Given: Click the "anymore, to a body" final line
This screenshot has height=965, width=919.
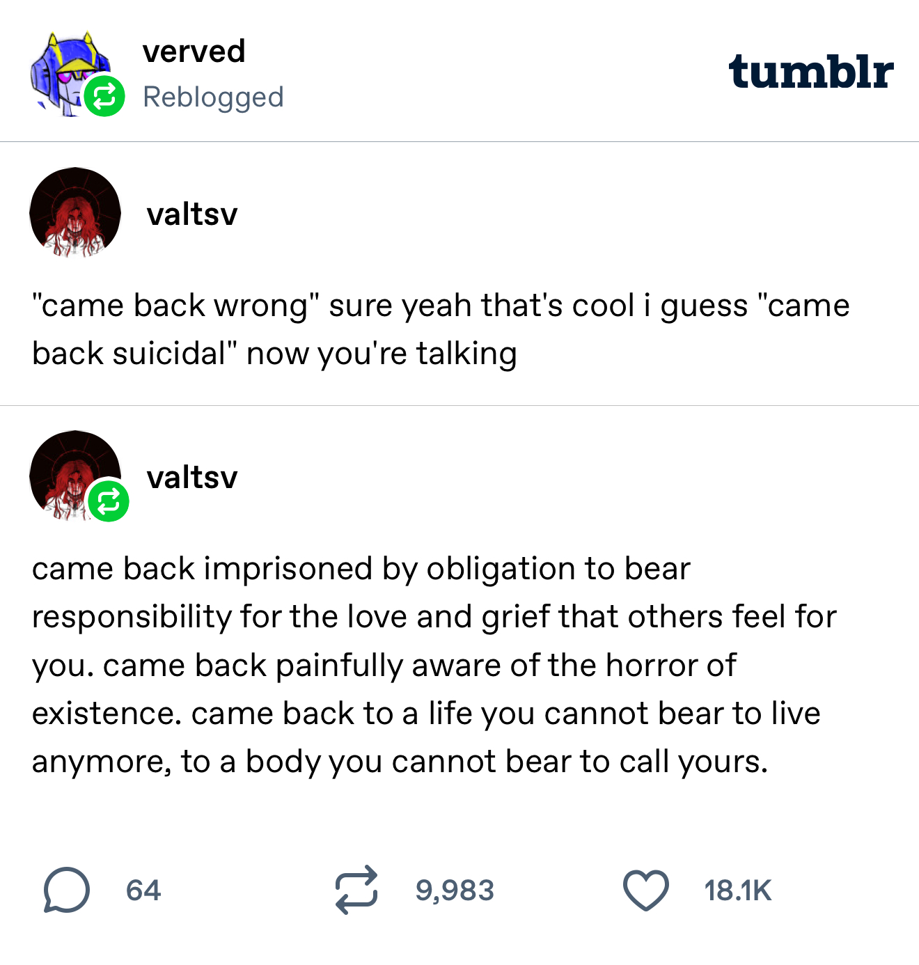Looking at the screenshot, I should pos(400,762).
